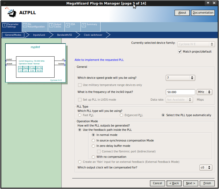
Task: Open the MHz frequency unit dropdown
Action: (x=205, y=92)
